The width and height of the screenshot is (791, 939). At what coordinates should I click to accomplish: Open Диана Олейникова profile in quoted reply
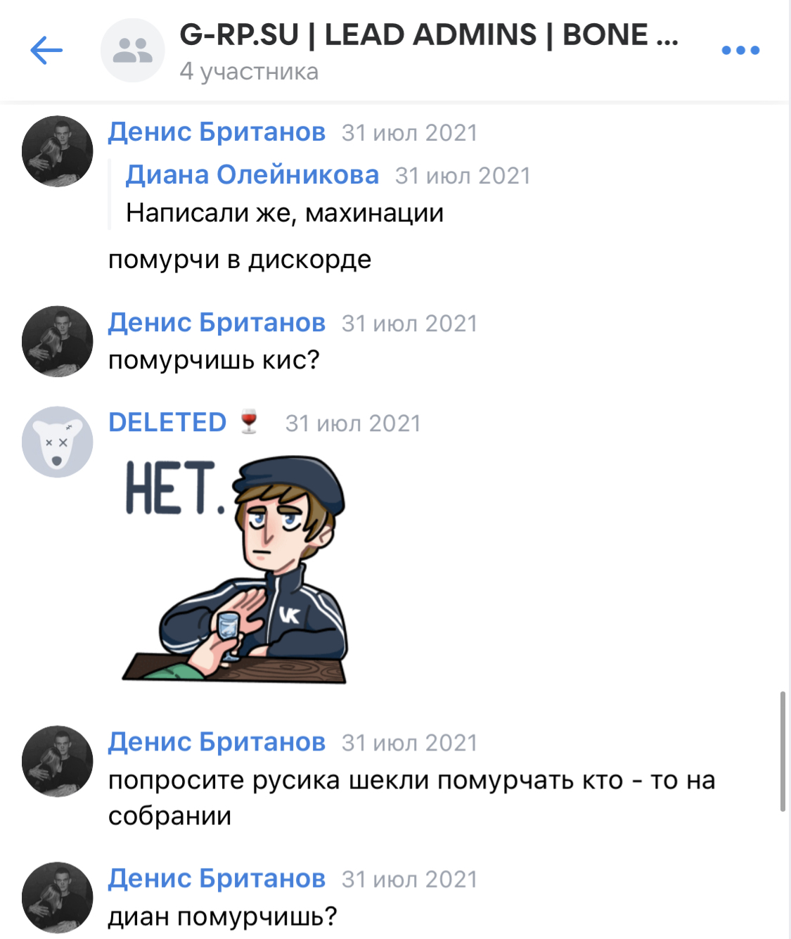252,174
